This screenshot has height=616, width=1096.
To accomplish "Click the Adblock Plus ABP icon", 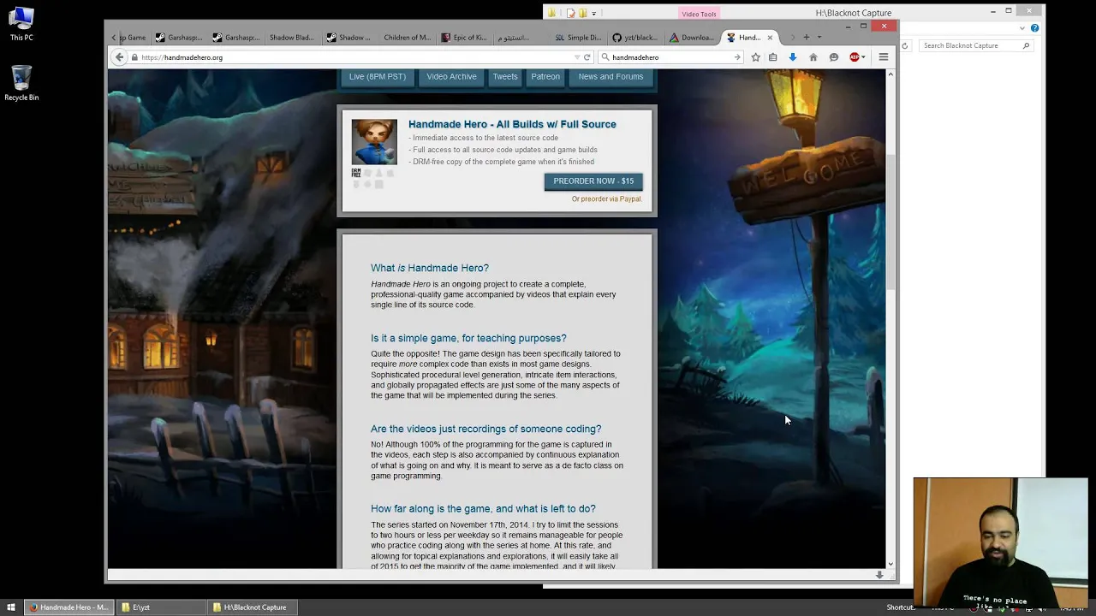I will [854, 57].
